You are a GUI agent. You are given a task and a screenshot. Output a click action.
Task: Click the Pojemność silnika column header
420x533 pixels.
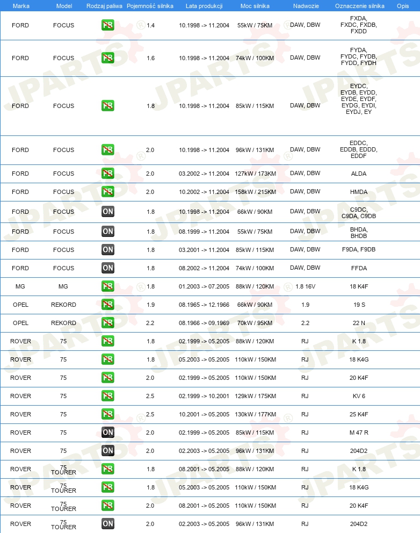[150, 6]
